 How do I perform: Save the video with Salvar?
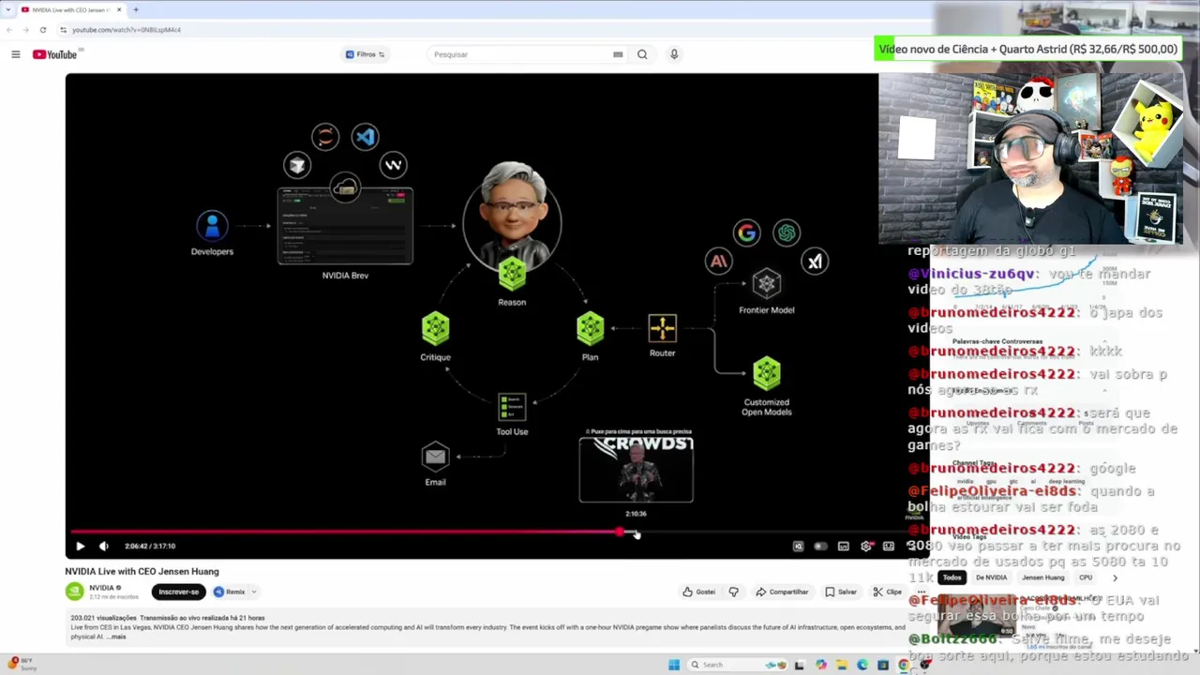pyautogui.click(x=841, y=592)
